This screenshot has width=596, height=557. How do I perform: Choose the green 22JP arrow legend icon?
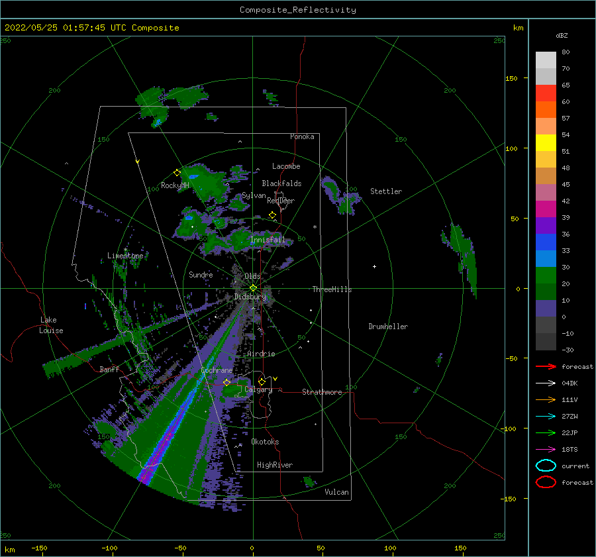coord(546,432)
